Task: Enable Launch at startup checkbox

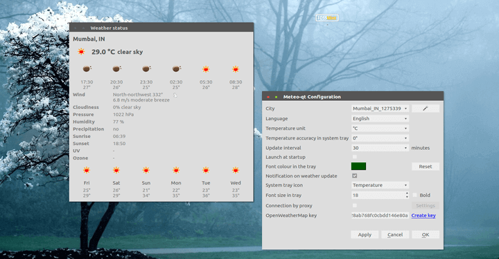Action: pos(355,157)
